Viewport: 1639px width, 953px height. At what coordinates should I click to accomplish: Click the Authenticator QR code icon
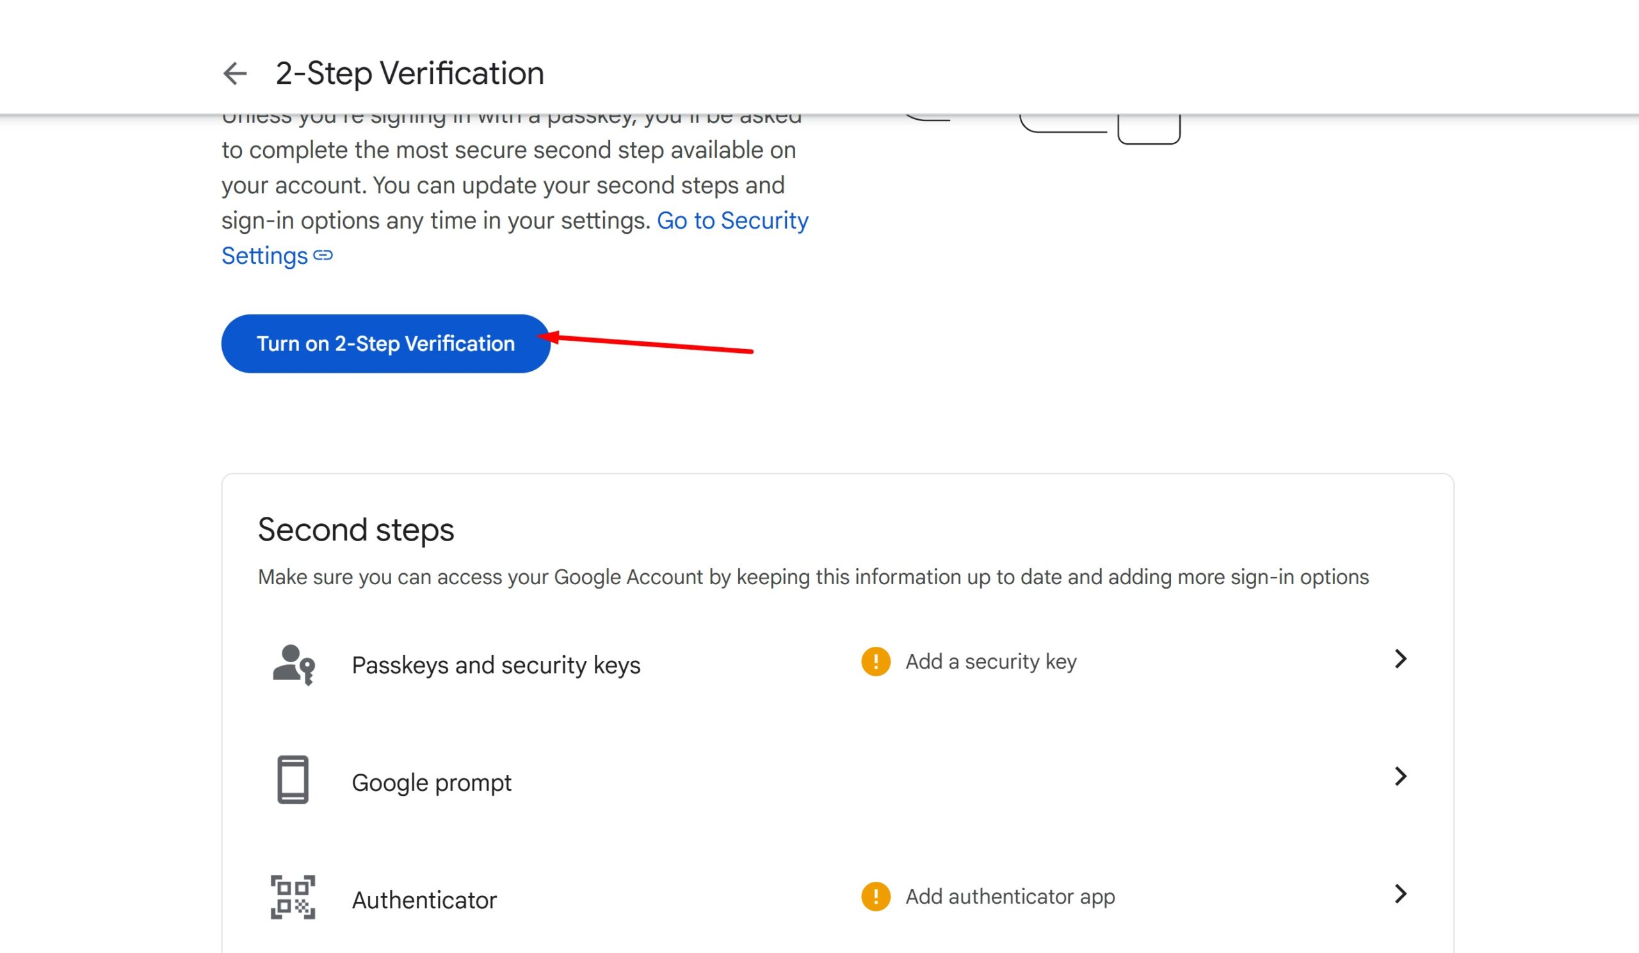point(293,897)
